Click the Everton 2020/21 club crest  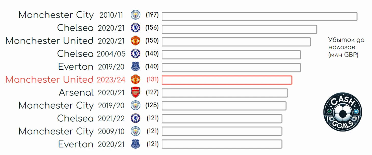(x=136, y=144)
